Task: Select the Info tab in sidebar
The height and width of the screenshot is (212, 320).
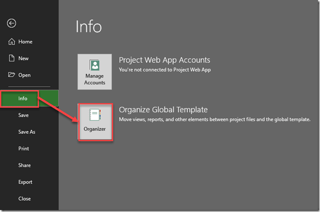Action: 23,99
